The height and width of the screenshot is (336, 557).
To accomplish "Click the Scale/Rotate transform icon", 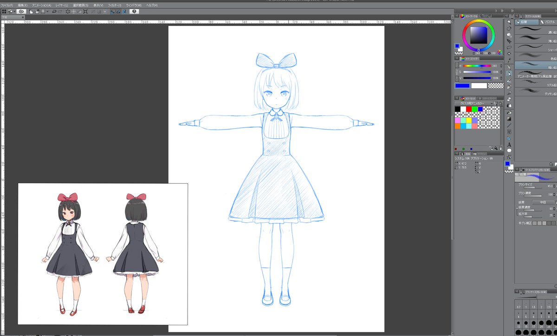I will pyautogui.click(x=85, y=12).
